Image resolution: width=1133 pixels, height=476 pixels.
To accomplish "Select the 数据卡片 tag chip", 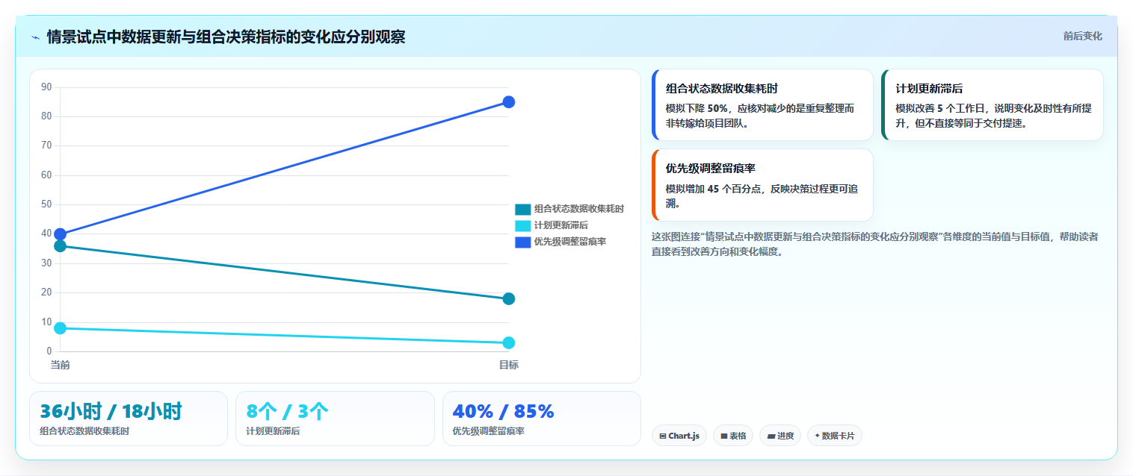I will coord(834,436).
